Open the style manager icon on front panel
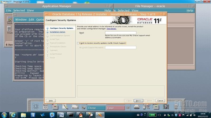The image size is (211, 118). coord(146,107)
